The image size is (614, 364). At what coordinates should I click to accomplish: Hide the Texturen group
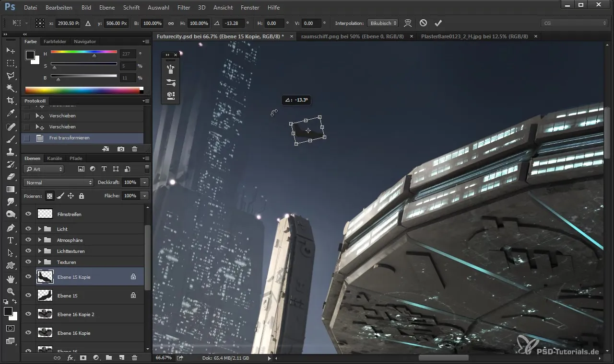pyautogui.click(x=28, y=262)
